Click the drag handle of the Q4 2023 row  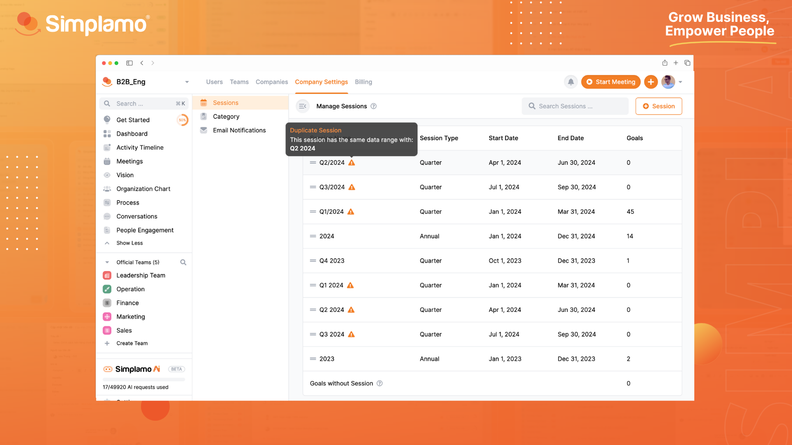pyautogui.click(x=313, y=261)
